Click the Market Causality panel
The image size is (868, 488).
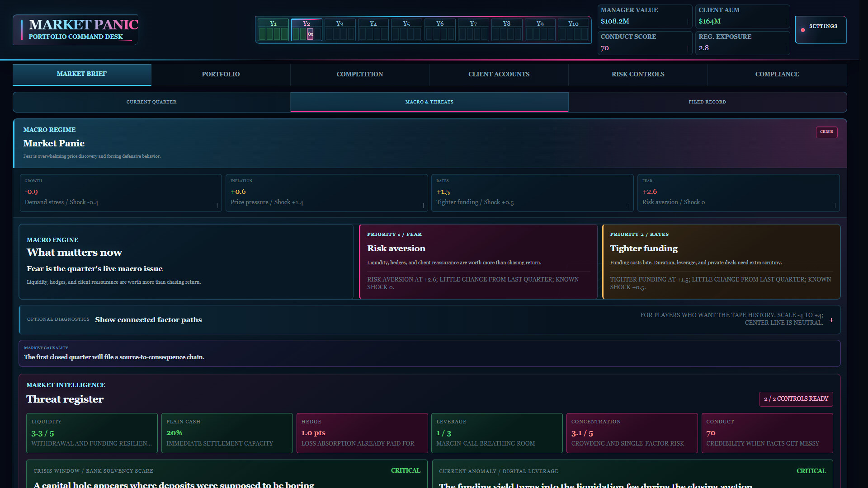click(429, 353)
